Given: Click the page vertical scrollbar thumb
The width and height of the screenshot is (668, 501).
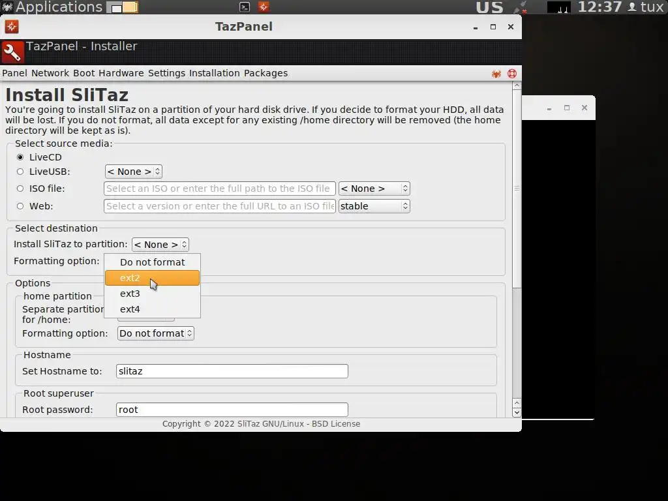Looking at the screenshot, I should pyautogui.click(x=517, y=189).
